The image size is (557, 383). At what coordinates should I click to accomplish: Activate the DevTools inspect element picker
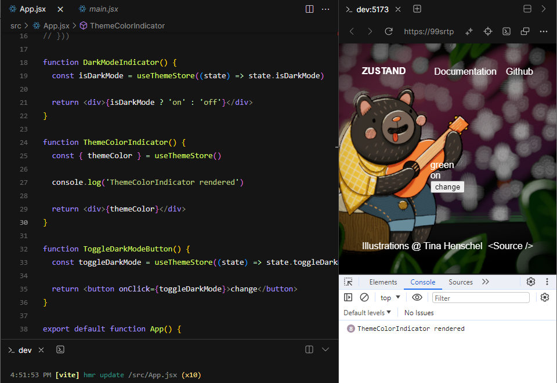(x=348, y=282)
